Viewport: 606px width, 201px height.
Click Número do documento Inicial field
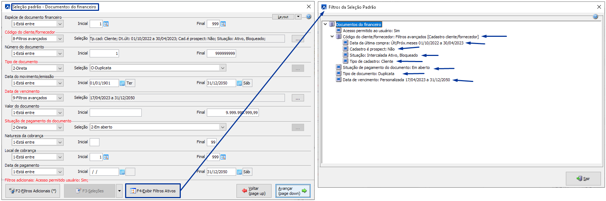(104, 53)
